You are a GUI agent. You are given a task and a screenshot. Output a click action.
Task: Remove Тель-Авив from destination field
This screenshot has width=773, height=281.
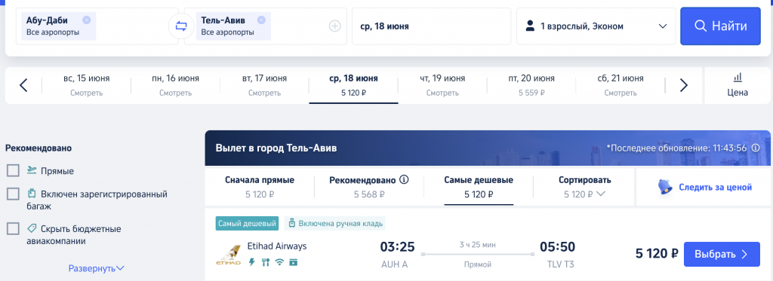[261, 20]
